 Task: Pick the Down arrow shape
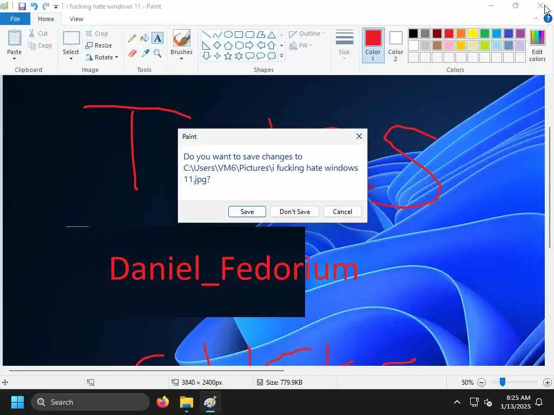click(x=207, y=56)
